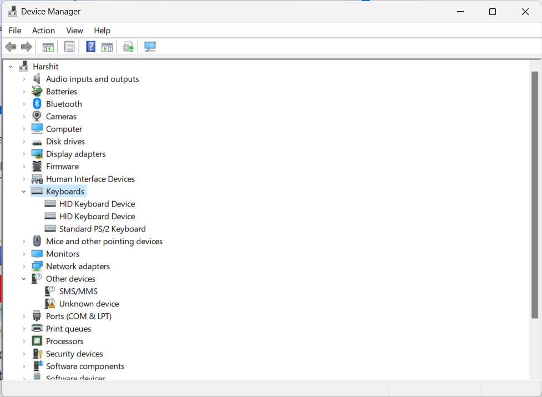Image resolution: width=542 pixels, height=397 pixels.
Task: Click Scan for hardware changes icon
Action: point(150,47)
